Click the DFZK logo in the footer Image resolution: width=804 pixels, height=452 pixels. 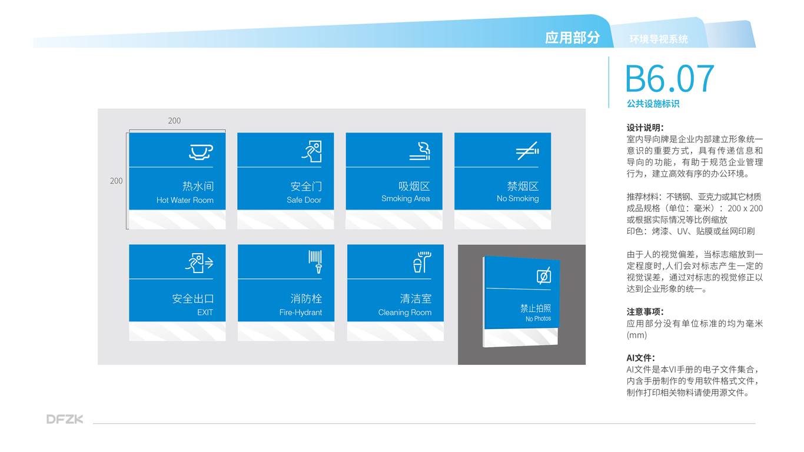point(65,419)
